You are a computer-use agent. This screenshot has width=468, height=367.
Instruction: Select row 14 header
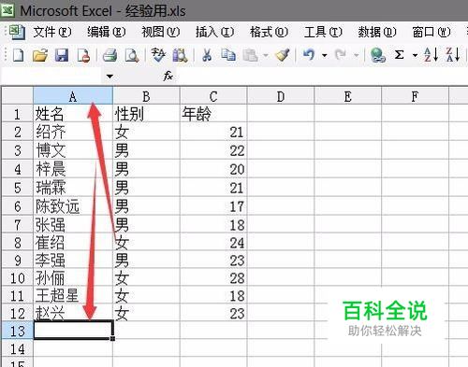17,348
